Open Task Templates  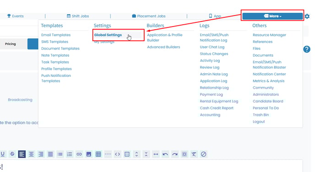pyautogui.click(x=55, y=62)
